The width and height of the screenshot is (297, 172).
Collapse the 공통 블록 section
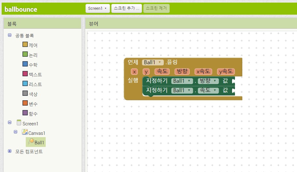(x=10, y=35)
